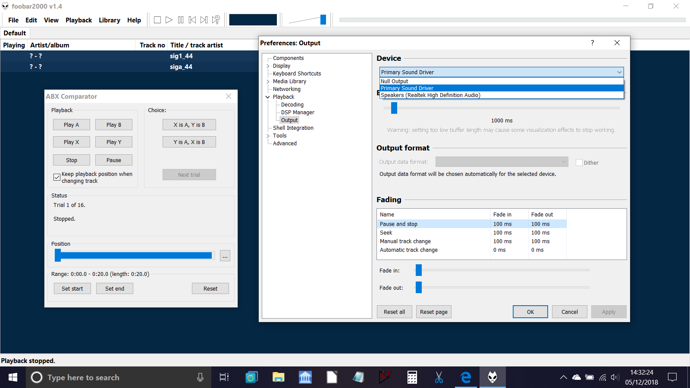Toggle Keep playback position when changing track
Viewport: 690px width, 388px height.
(57, 177)
